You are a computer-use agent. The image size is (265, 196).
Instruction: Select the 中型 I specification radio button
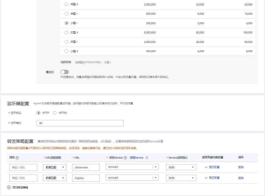[x=66, y=14]
